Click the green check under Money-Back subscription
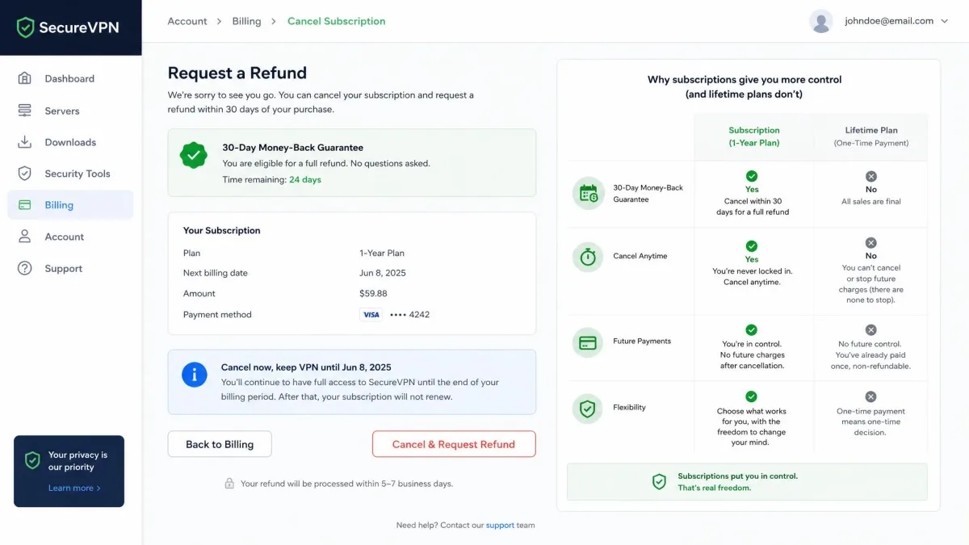Viewport: 969px width, 545px height. [752, 176]
